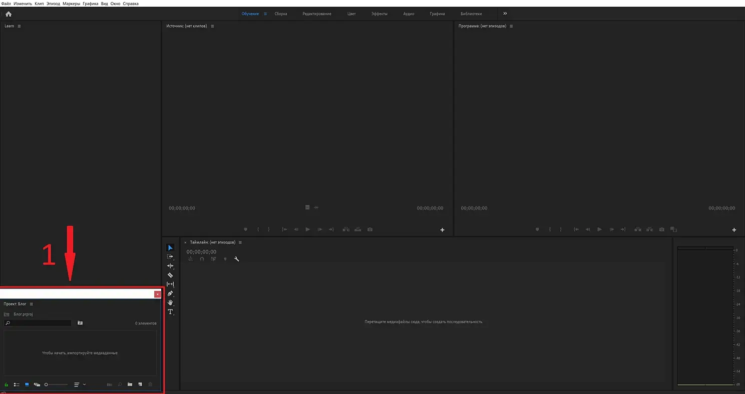
Task: Toggle the green project write lock
Action: [x=6, y=384]
